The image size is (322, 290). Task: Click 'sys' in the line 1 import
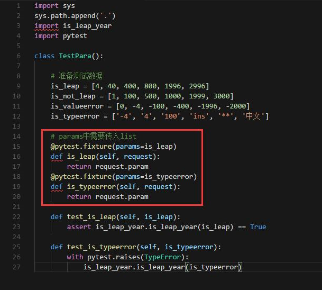point(69,6)
